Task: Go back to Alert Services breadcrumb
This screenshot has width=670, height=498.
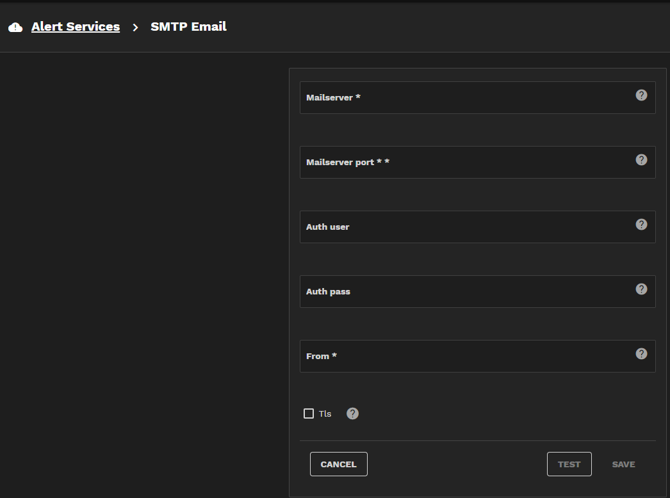Action: pyautogui.click(x=76, y=27)
